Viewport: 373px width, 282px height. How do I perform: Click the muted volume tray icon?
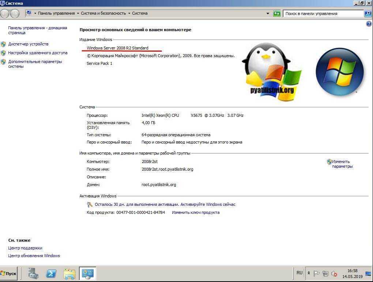click(x=334, y=273)
